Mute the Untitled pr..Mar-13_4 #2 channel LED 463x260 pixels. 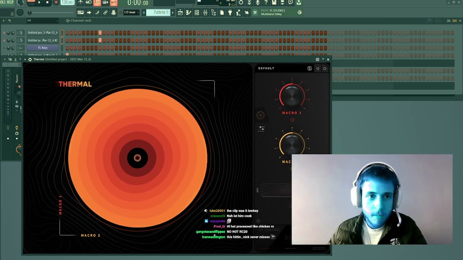[x=4, y=40]
